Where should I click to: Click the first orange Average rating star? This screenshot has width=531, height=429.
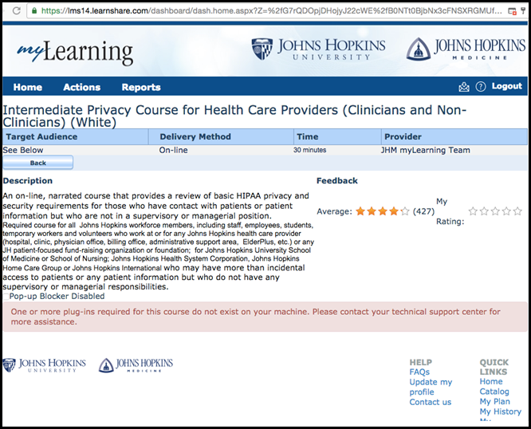pyautogui.click(x=360, y=211)
